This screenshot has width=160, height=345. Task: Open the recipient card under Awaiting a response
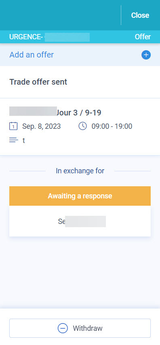pos(80,221)
